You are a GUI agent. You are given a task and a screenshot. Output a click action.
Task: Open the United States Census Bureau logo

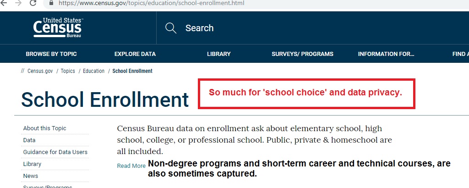57,28
